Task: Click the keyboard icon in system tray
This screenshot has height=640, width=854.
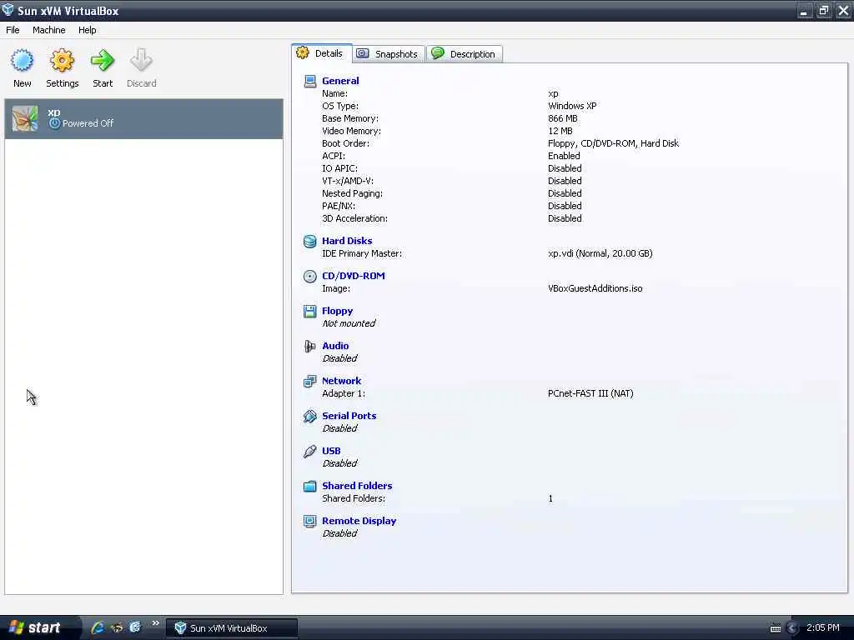Action: 776,628
